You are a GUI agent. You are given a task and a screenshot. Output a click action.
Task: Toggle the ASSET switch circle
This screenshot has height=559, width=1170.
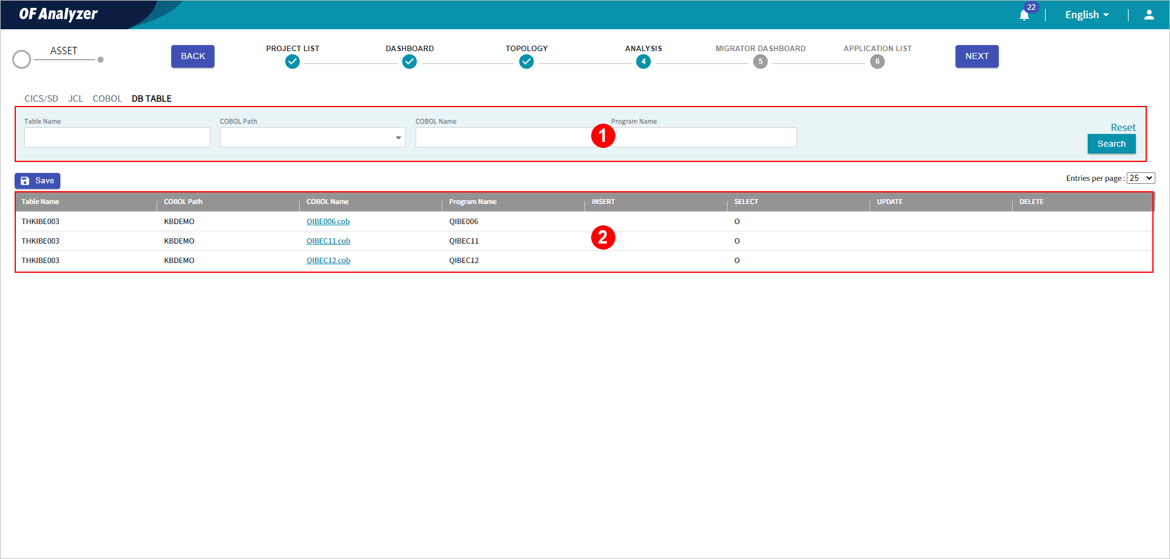[x=22, y=59]
